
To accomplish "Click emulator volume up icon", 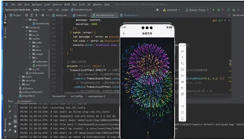I will click(182, 82).
